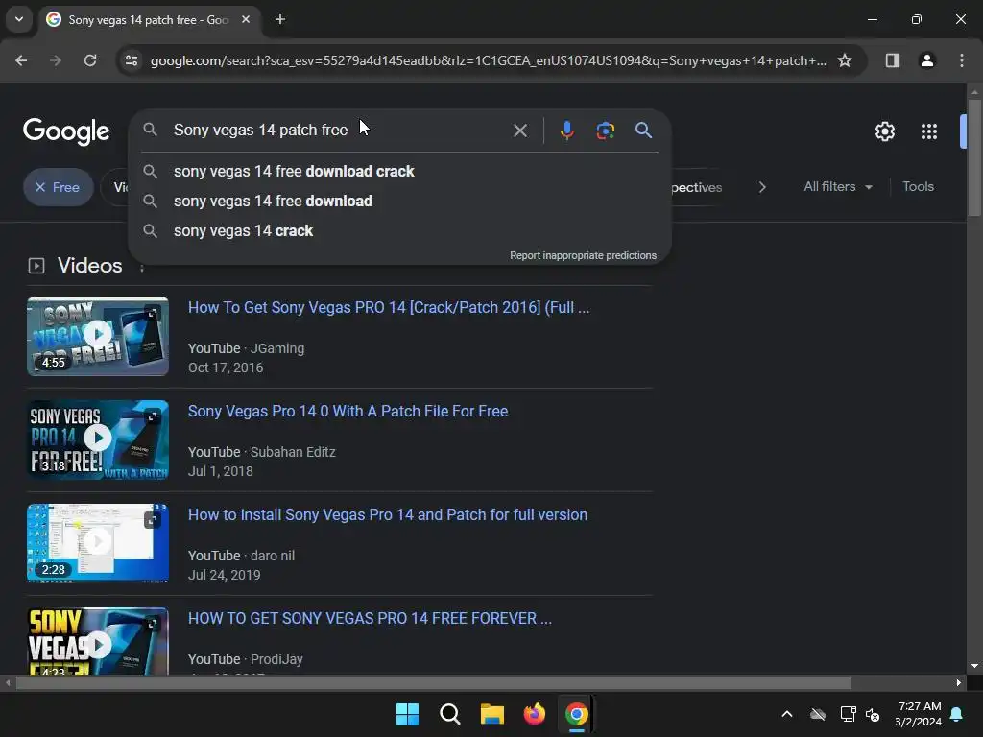The image size is (983, 737).
Task: Show hidden system tray icons
Action: [x=787, y=714]
